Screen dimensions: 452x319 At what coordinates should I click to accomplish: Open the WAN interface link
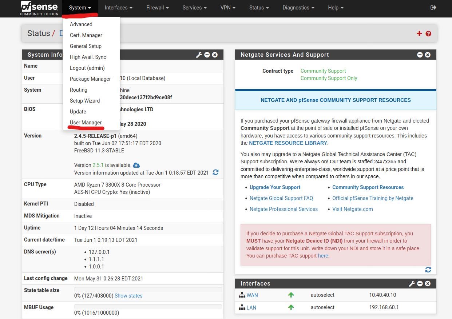pos(252,295)
